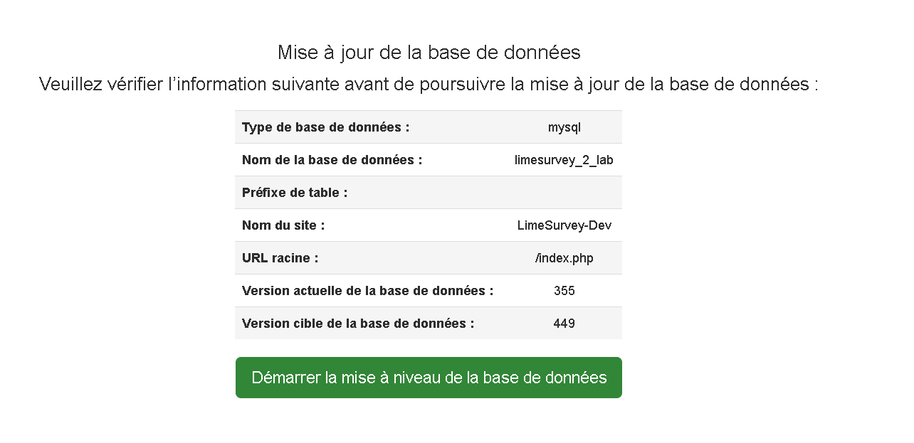Image resolution: width=914 pixels, height=443 pixels.
Task: Click the current version number 355
Action: point(564,291)
